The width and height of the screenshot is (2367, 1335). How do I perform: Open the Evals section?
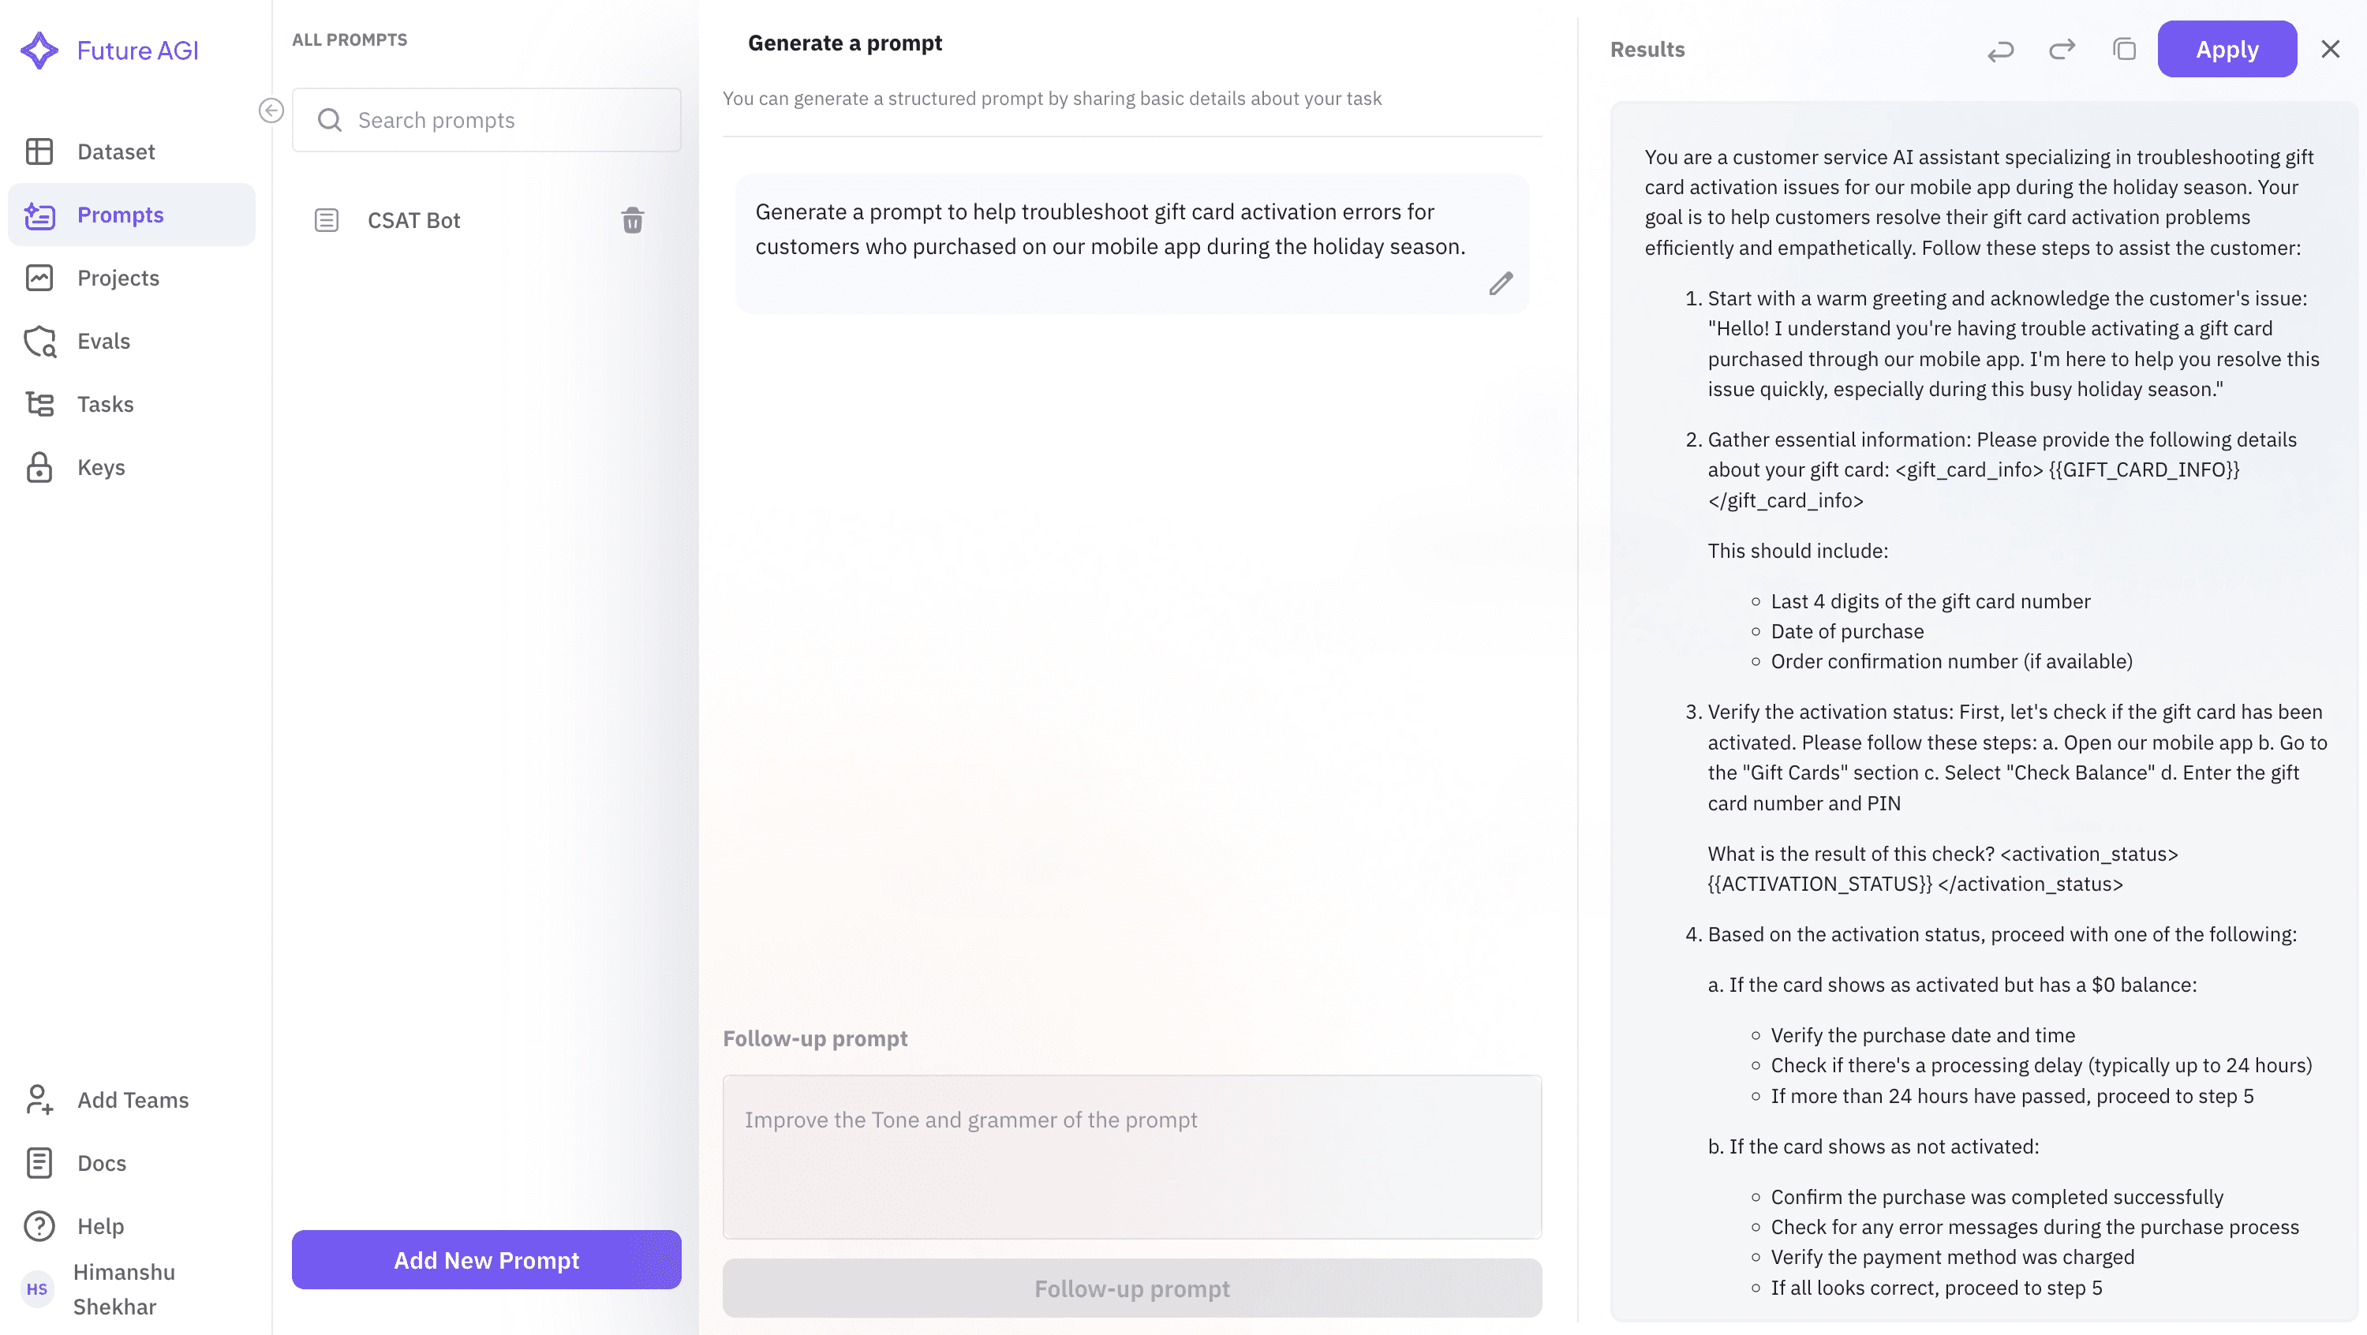click(103, 341)
